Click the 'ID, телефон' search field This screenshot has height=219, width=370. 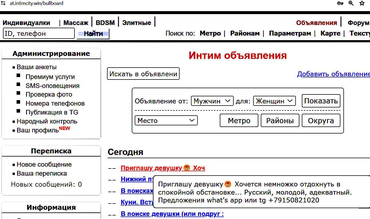(39, 34)
